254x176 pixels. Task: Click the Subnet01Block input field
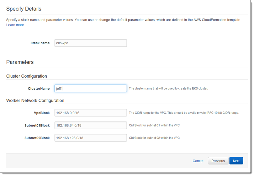point(91,125)
